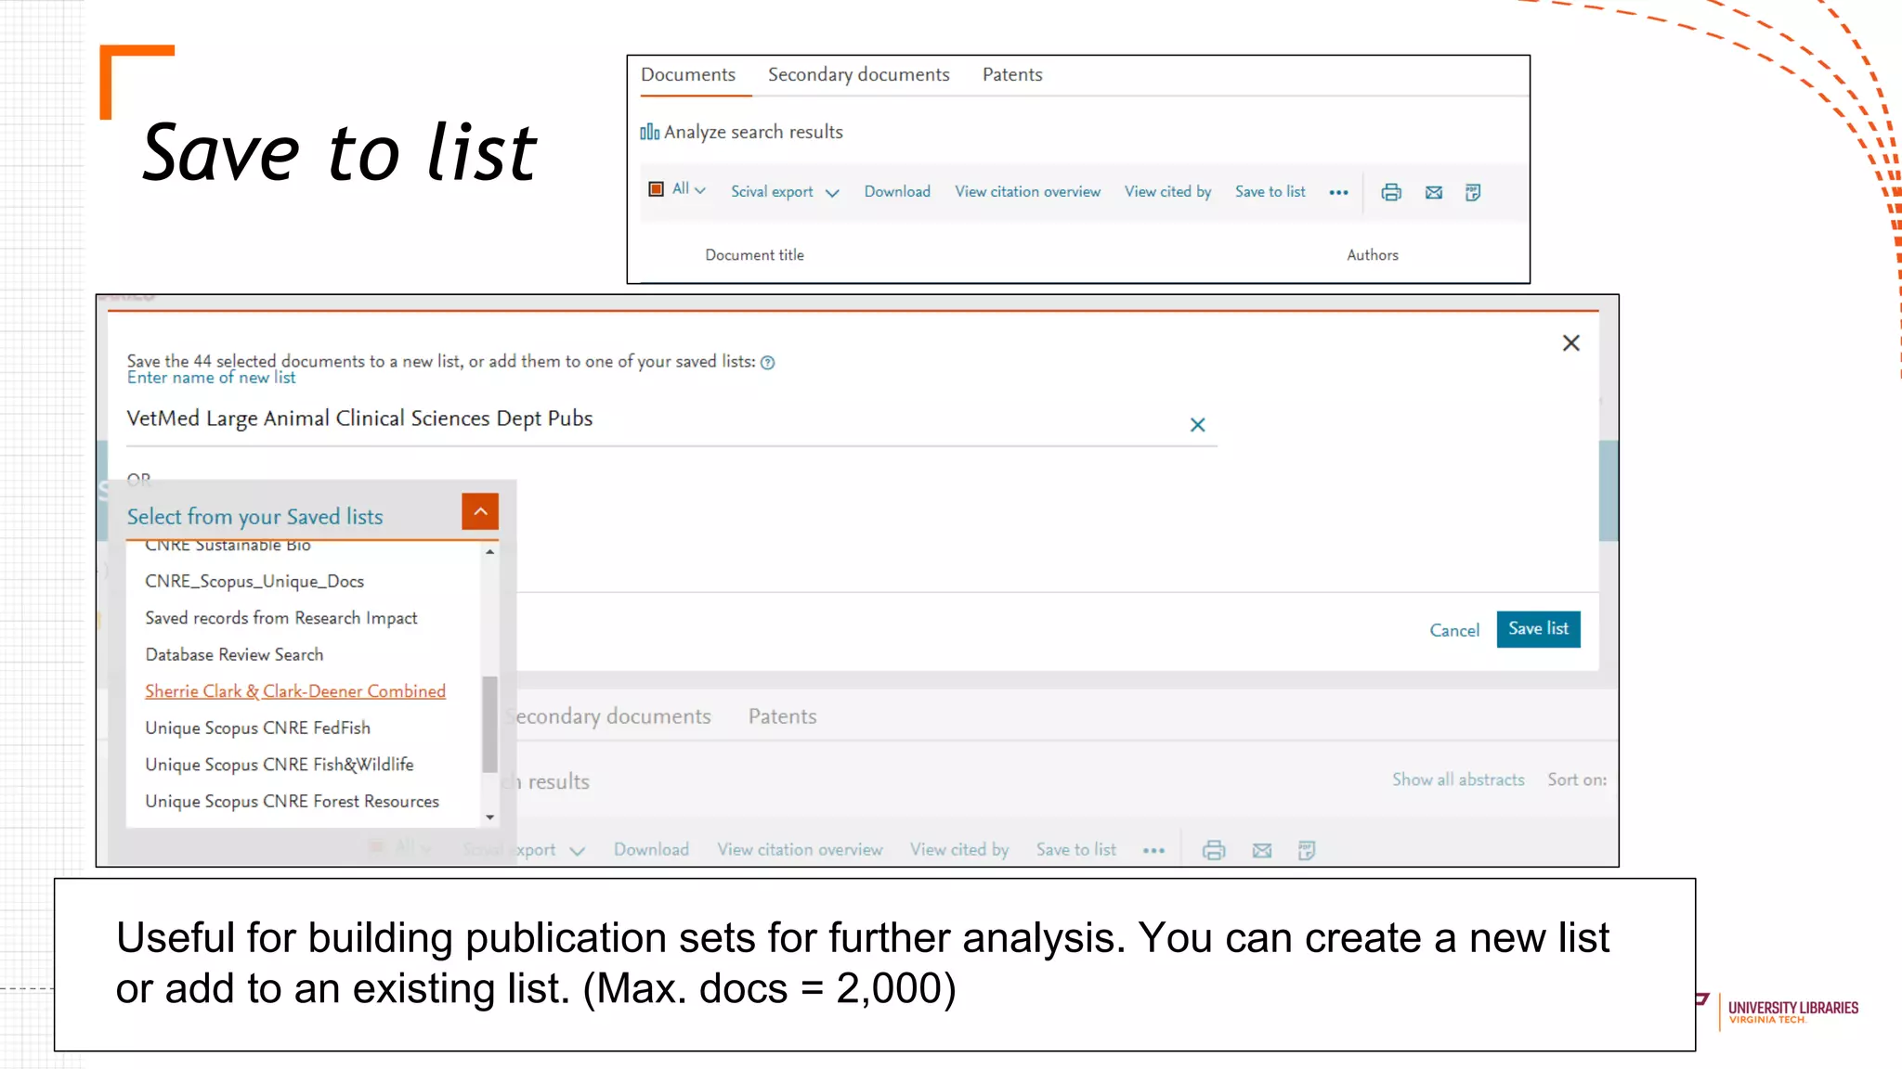This screenshot has height=1069, width=1902.
Task: Click the dimmed email icon in lower toolbar
Action: coord(1262,850)
